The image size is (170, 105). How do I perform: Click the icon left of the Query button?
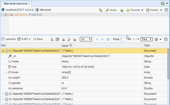101,10
